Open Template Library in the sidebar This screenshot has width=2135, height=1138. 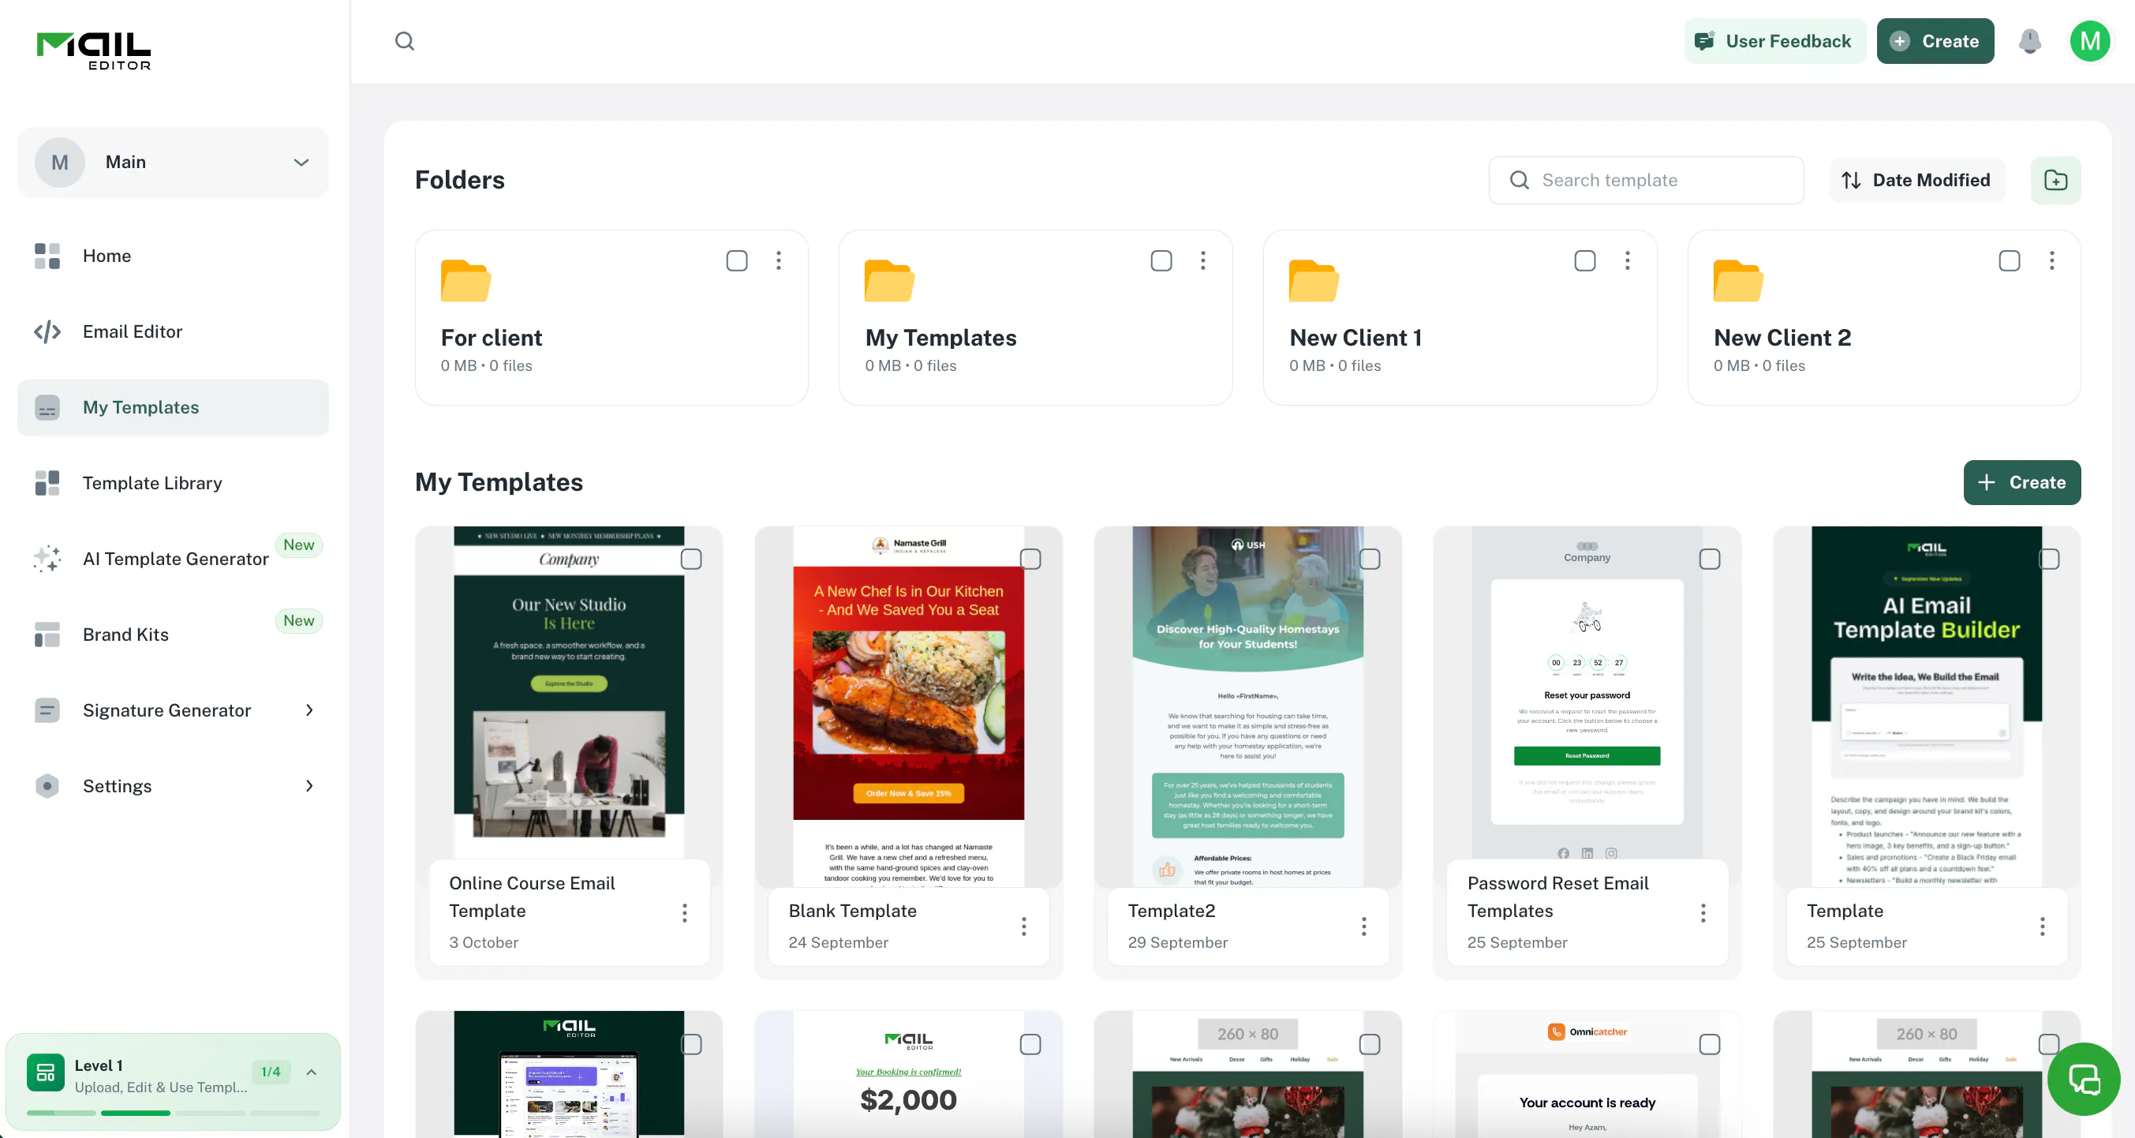coord(174,482)
